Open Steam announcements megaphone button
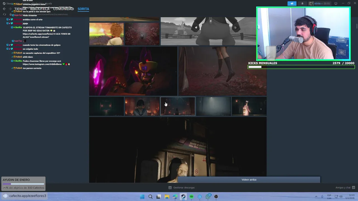This screenshot has height=201, width=358. click(292, 4)
